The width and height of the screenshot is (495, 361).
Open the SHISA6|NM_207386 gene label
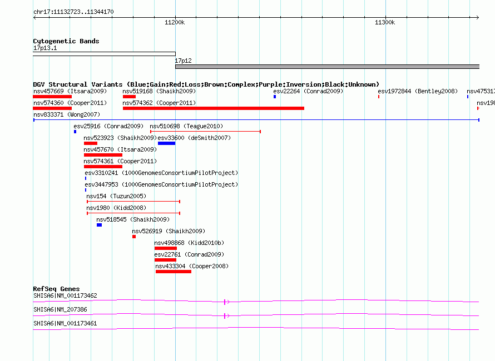point(60,309)
